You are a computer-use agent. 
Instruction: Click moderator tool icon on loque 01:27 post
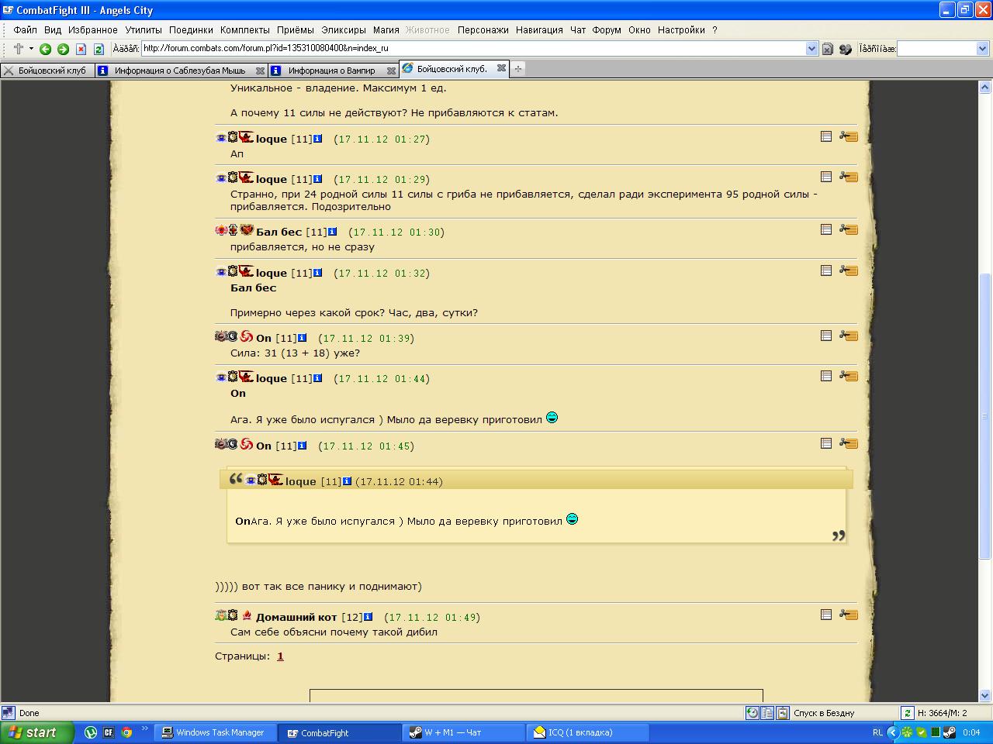[849, 136]
